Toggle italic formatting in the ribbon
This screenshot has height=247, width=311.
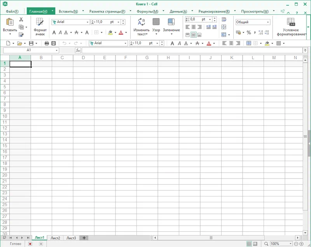[x=60, y=33]
